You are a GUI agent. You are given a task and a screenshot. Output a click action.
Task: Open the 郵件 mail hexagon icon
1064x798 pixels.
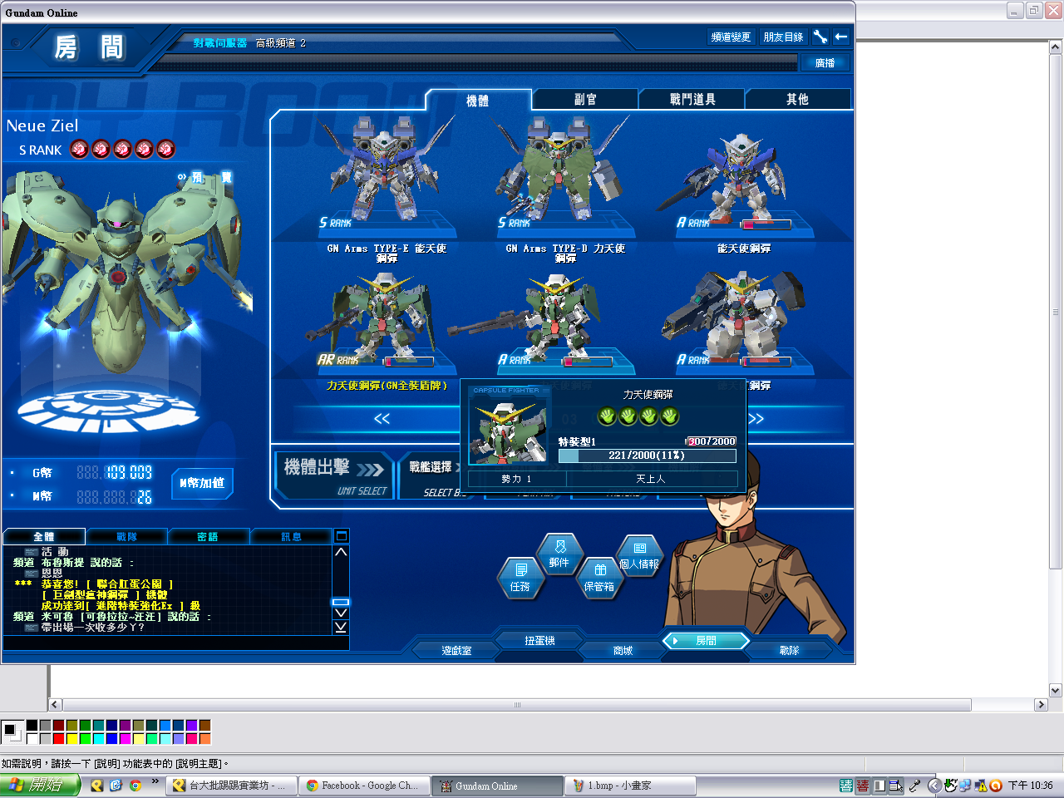(x=559, y=554)
